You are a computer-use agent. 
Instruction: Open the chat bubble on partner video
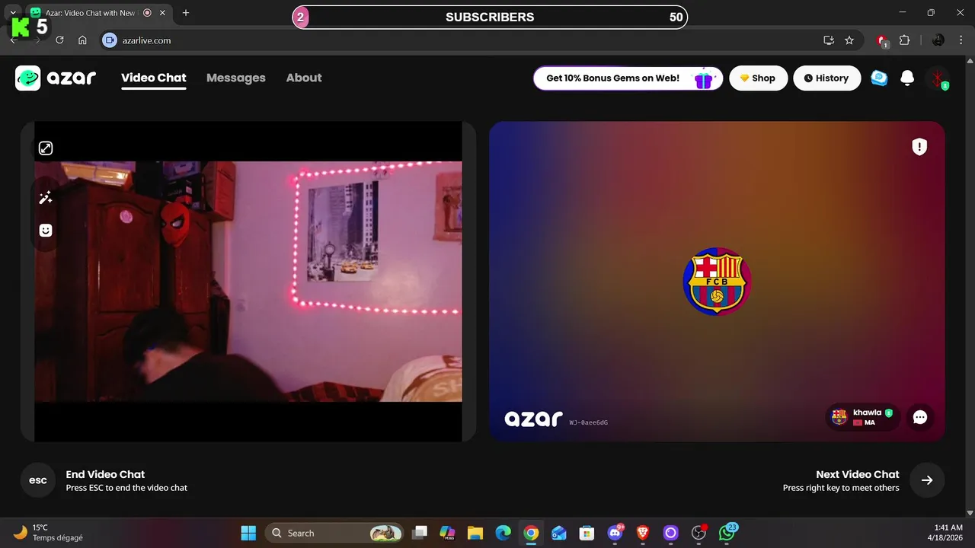pos(920,417)
